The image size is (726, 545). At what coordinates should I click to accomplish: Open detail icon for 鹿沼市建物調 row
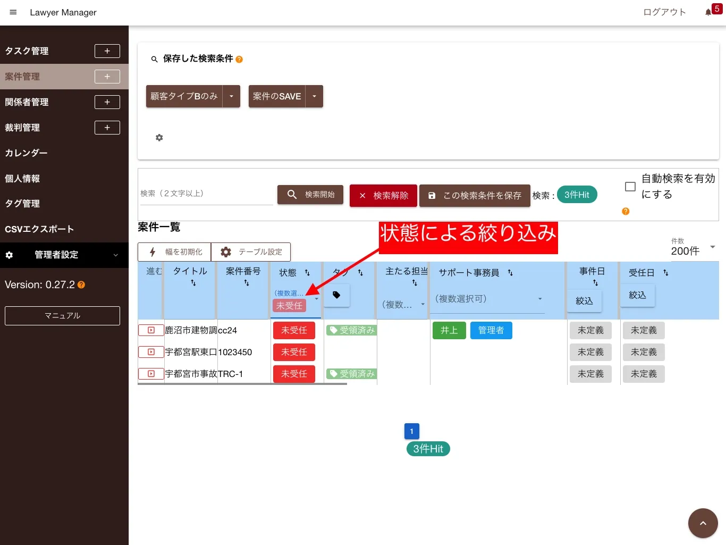click(x=151, y=330)
